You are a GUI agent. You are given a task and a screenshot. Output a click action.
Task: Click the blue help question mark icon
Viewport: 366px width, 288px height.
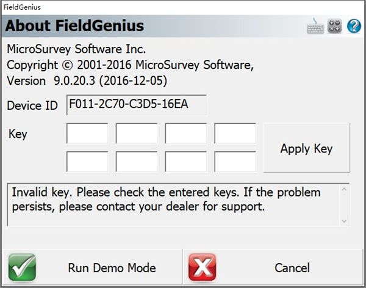point(354,26)
